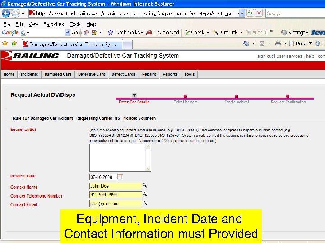Click the Enter Car Details step marker

click(135, 95)
